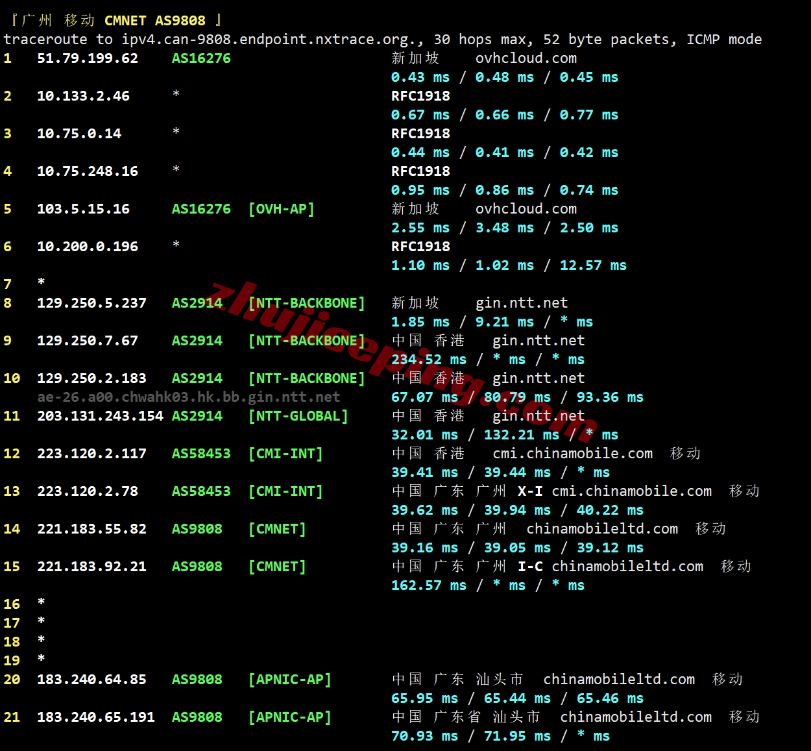Select IP address 10.133.2.46
This screenshot has width=811, height=751.
point(83,96)
